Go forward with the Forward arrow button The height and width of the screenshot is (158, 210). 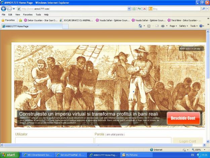(9, 9)
